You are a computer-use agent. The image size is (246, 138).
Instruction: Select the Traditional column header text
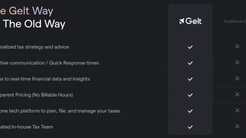click(x=234, y=21)
